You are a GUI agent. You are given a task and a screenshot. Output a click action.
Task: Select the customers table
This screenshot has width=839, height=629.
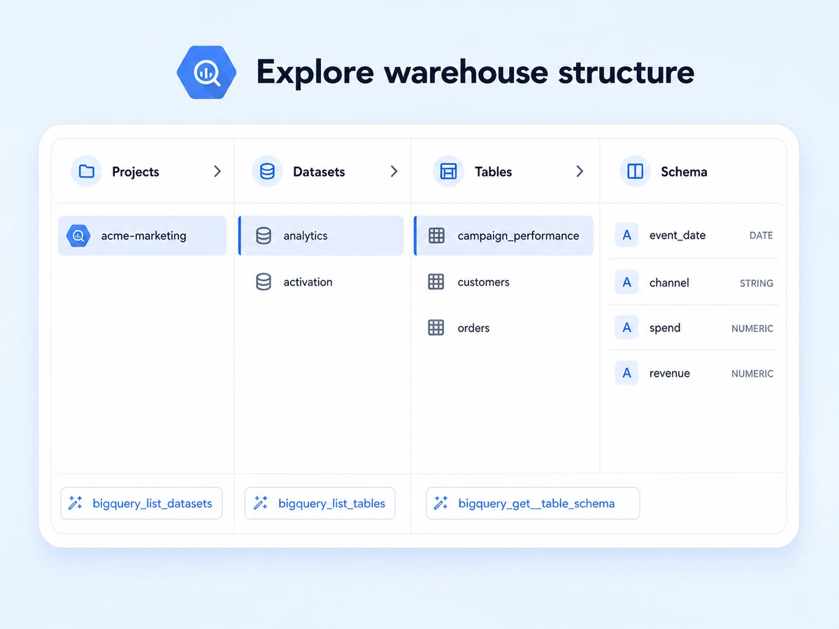[503, 282]
